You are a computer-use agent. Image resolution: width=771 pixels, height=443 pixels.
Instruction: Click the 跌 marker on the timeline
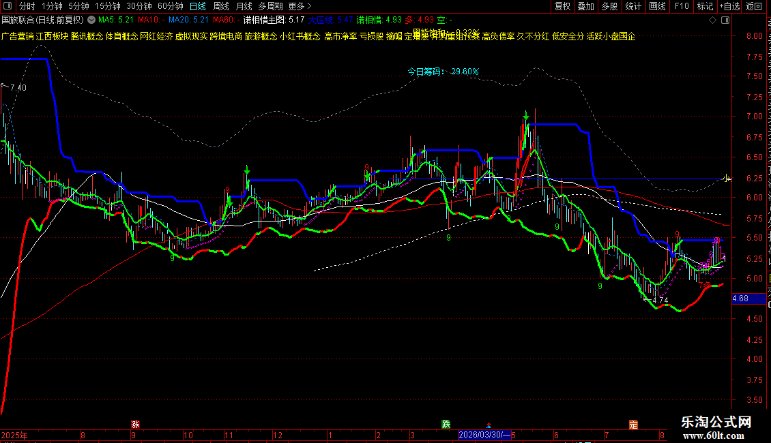[446, 425]
